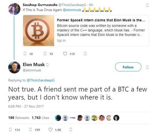
Task: Like Elon Musk's tweet with 1.8K likes
Action: [50, 130]
